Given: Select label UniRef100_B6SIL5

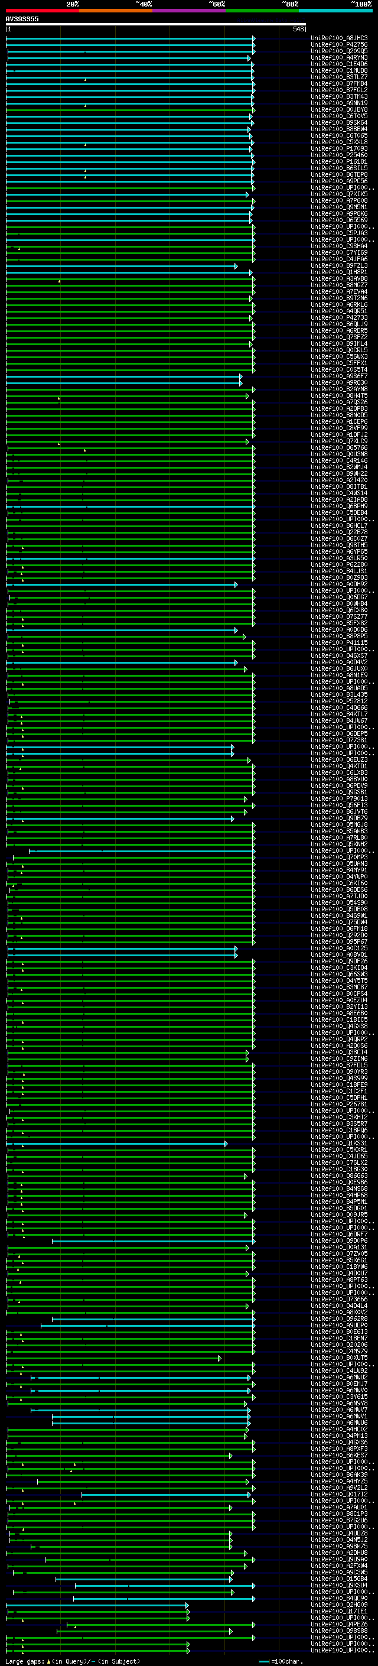Looking at the screenshot, I should (339, 168).
